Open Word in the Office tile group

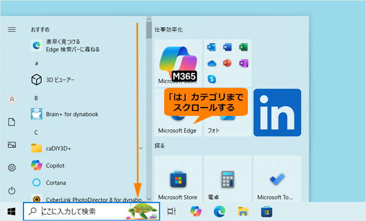pyautogui.click(x=227, y=48)
